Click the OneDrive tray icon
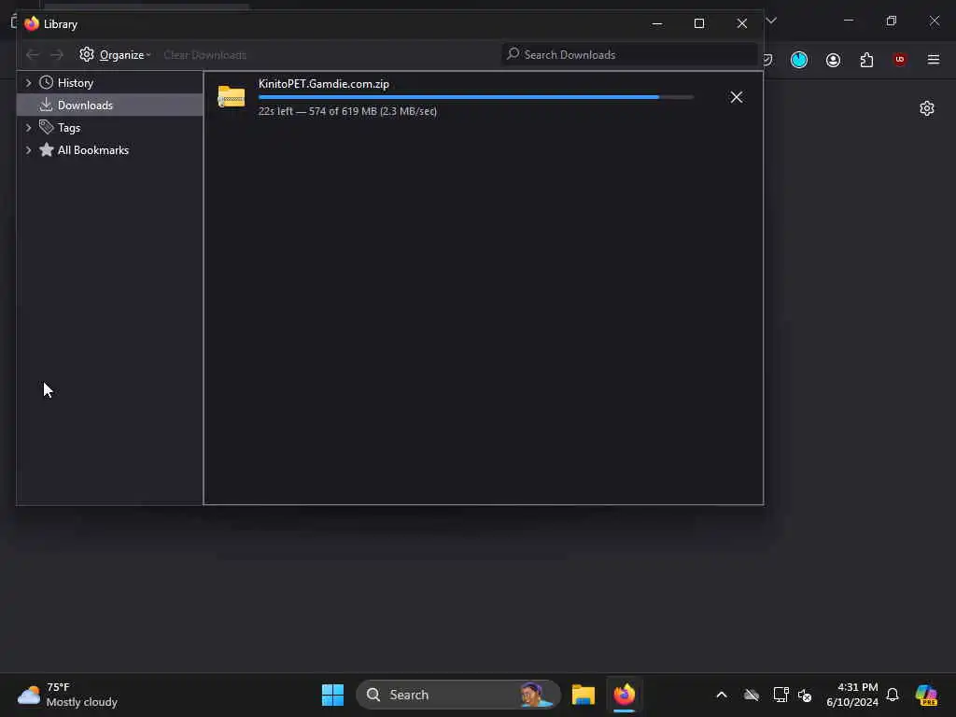 tap(752, 695)
